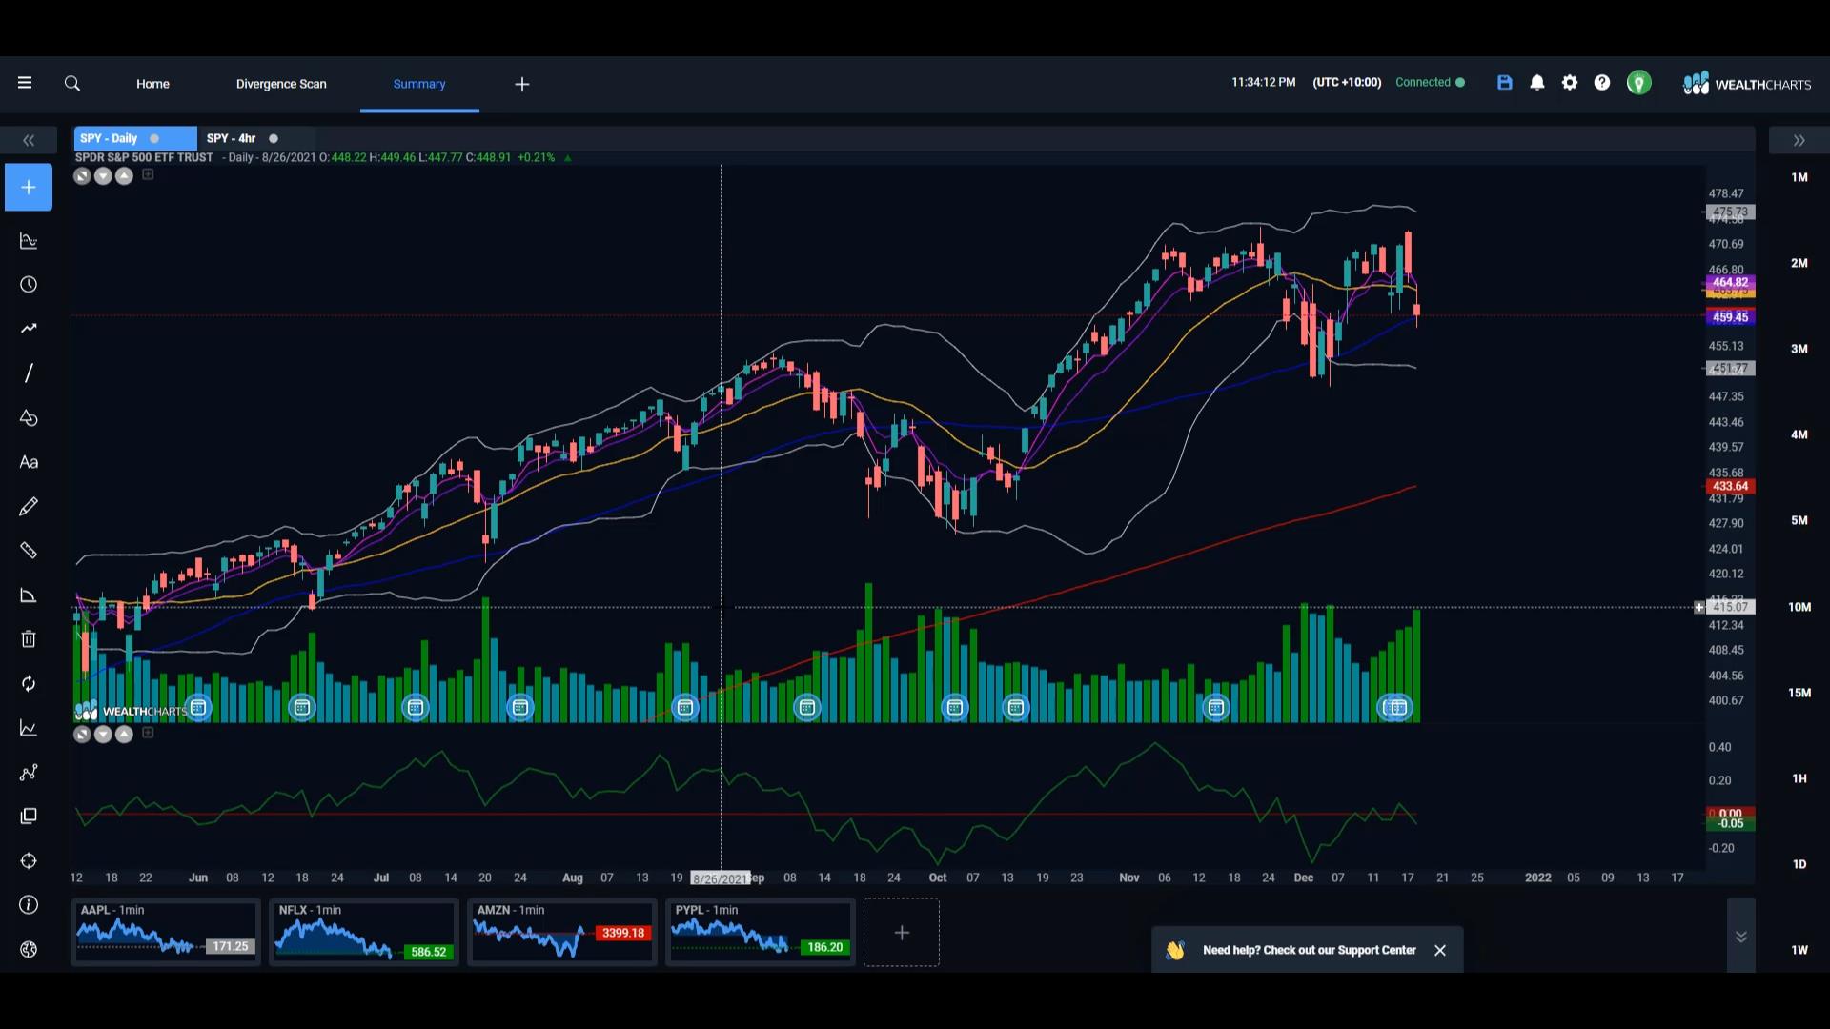Select the trend arrow drawing tool
The width and height of the screenshot is (1830, 1029).
point(29,329)
